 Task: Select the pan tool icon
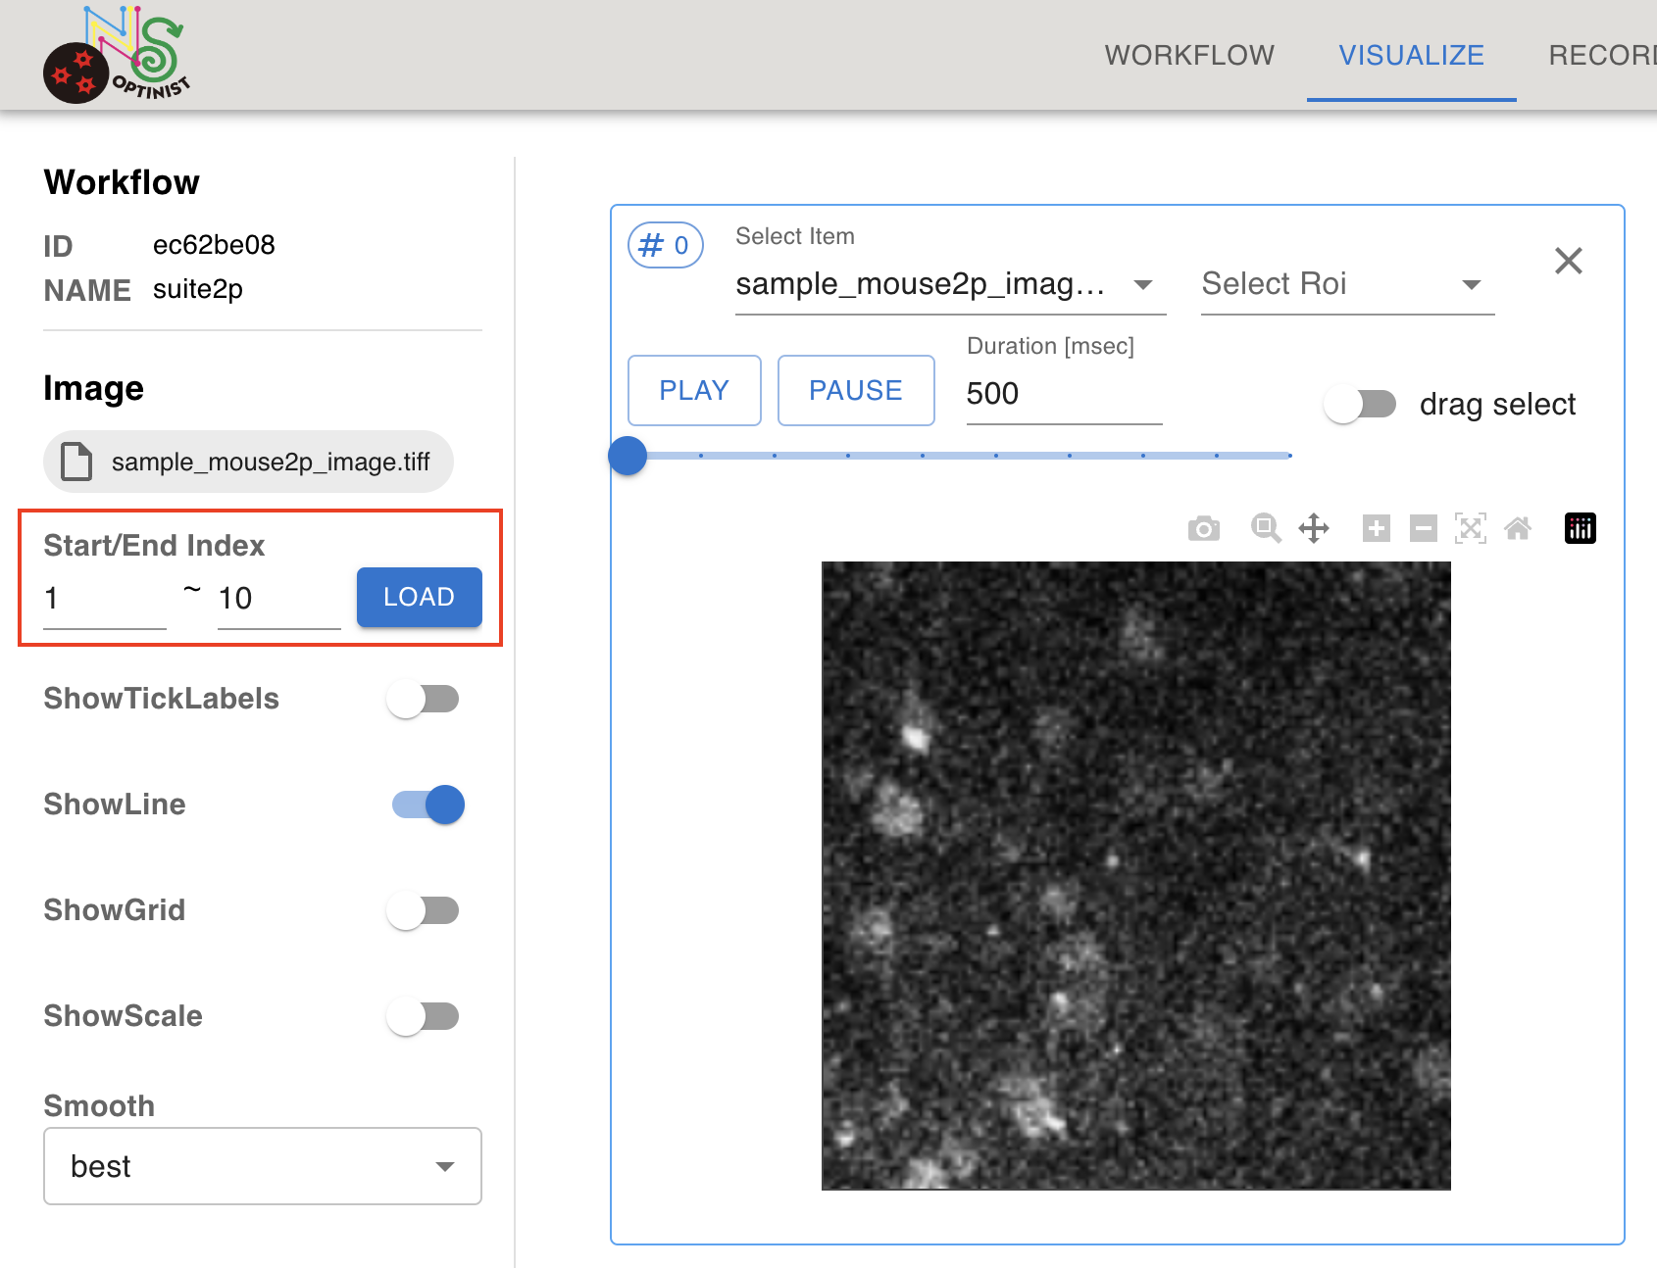coord(1314,529)
